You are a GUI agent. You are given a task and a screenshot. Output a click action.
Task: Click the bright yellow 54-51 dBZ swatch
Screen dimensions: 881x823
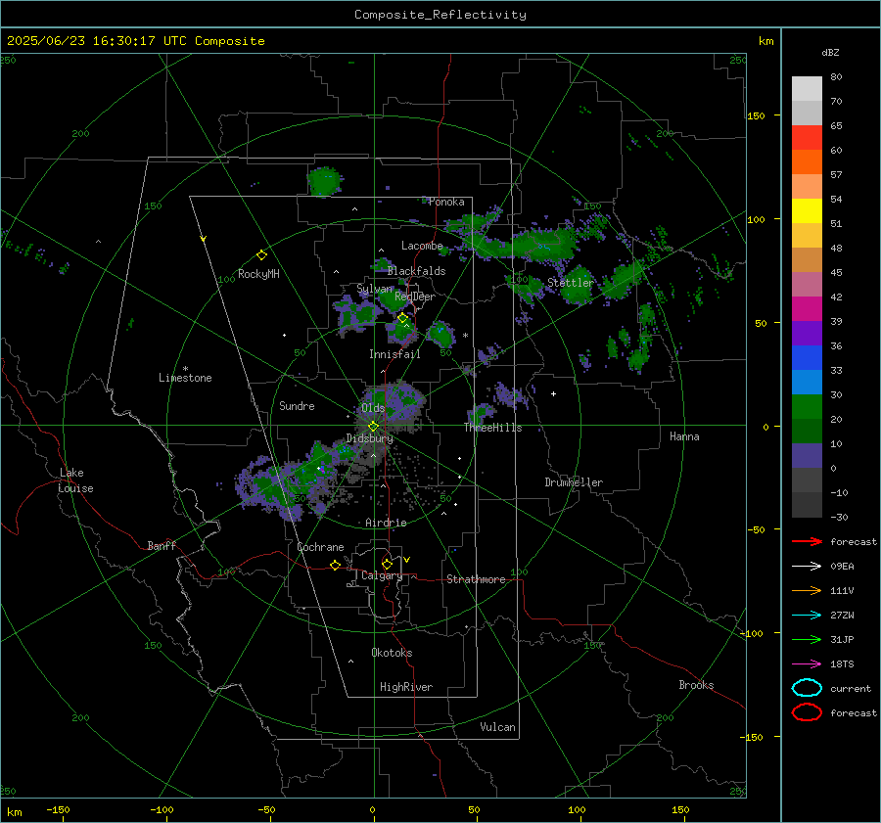[807, 210]
